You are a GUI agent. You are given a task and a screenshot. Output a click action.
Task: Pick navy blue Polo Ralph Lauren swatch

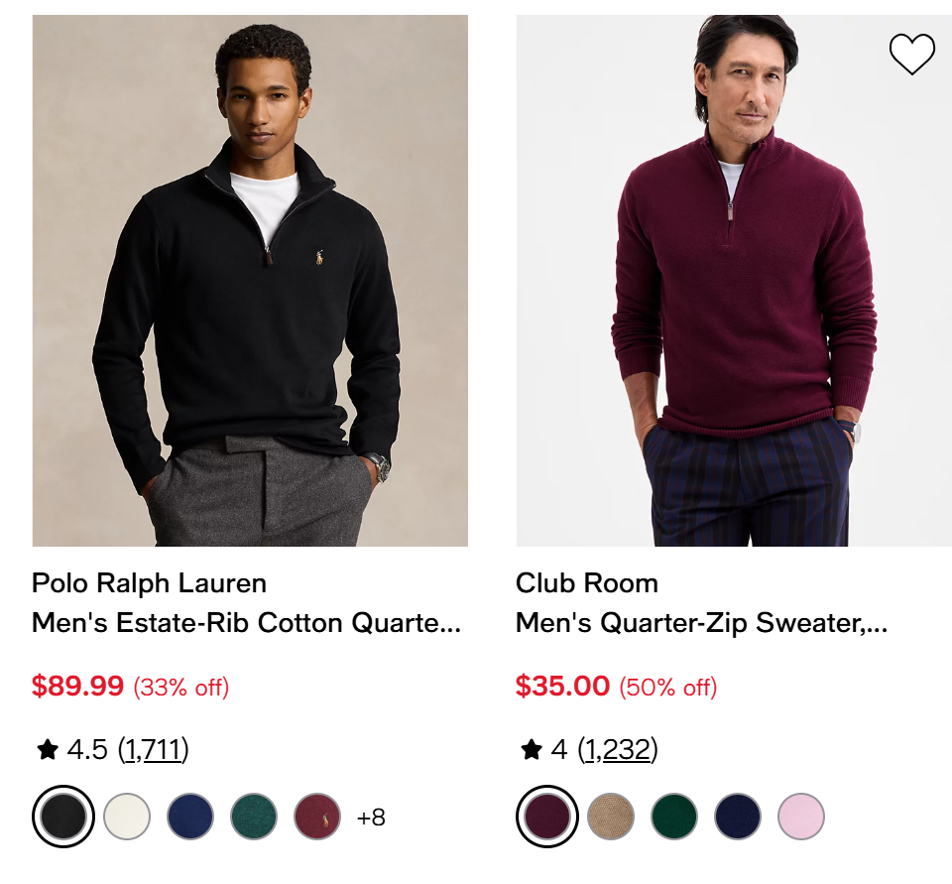(x=190, y=817)
